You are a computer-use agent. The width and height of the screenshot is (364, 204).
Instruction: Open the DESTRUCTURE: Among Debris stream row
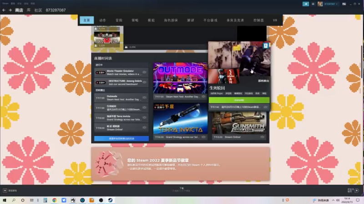121,83
